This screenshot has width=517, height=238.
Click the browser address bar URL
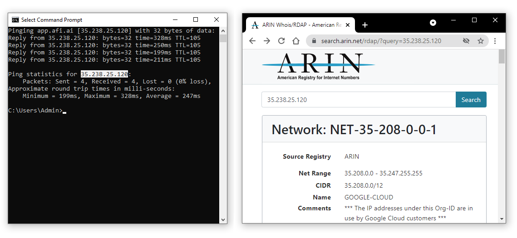(x=381, y=41)
